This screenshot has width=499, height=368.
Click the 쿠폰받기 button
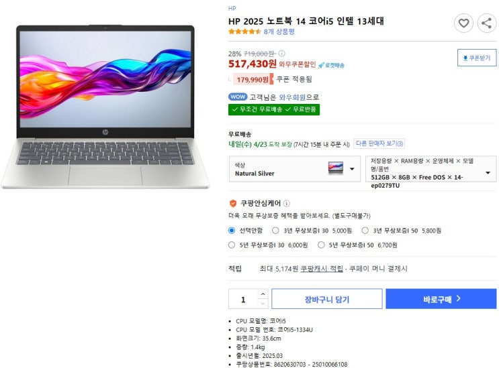(x=477, y=58)
